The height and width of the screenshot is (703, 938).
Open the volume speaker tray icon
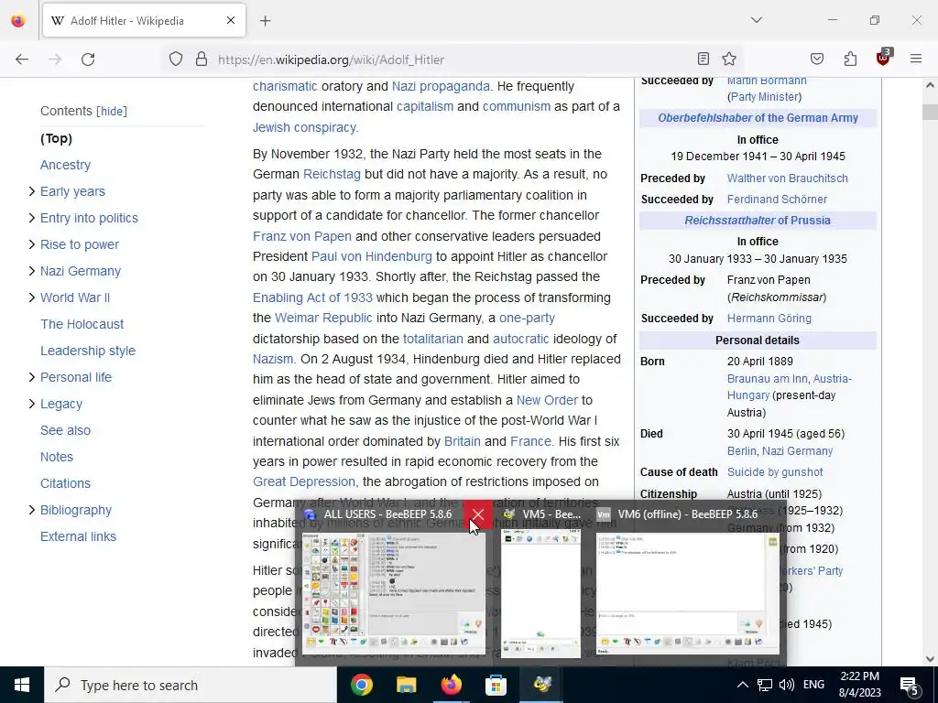point(787,685)
